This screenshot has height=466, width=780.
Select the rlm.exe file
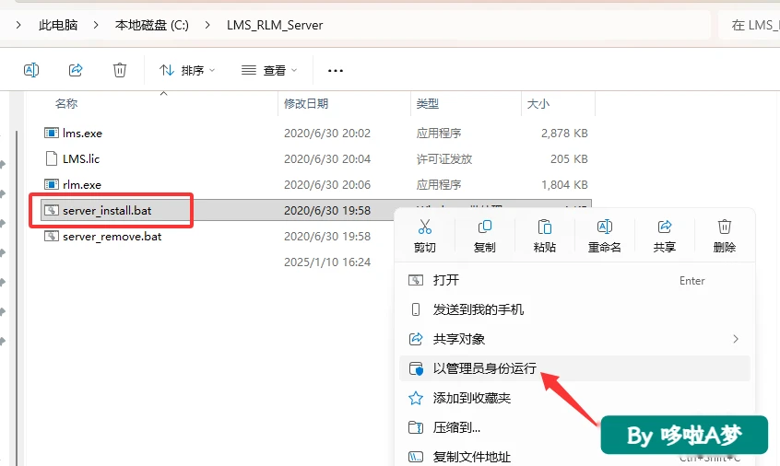[x=81, y=185]
